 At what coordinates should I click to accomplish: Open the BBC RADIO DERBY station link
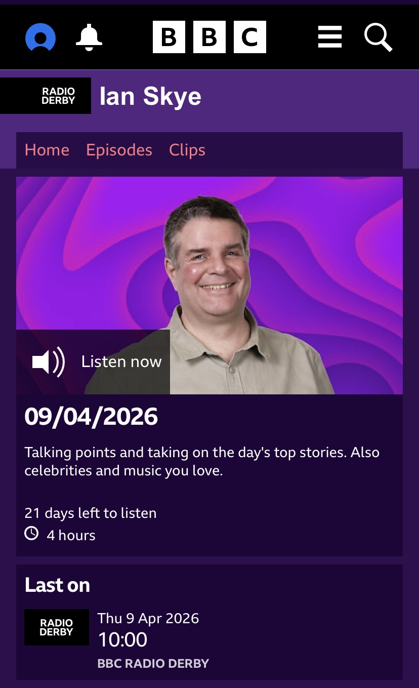click(x=153, y=664)
